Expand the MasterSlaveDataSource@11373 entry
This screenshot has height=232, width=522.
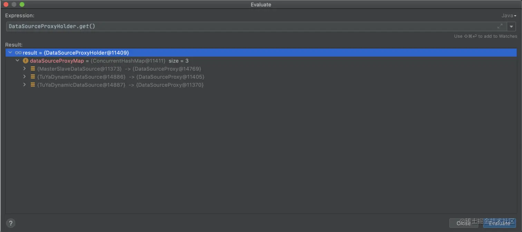25,69
